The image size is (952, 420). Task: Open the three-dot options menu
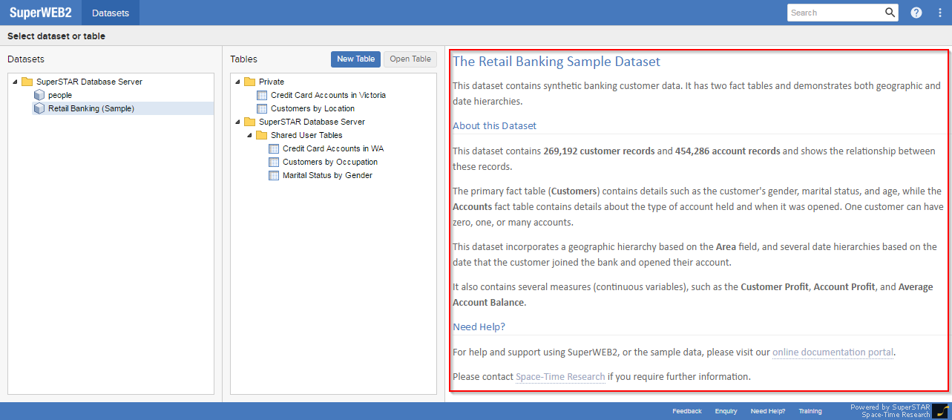coord(940,13)
